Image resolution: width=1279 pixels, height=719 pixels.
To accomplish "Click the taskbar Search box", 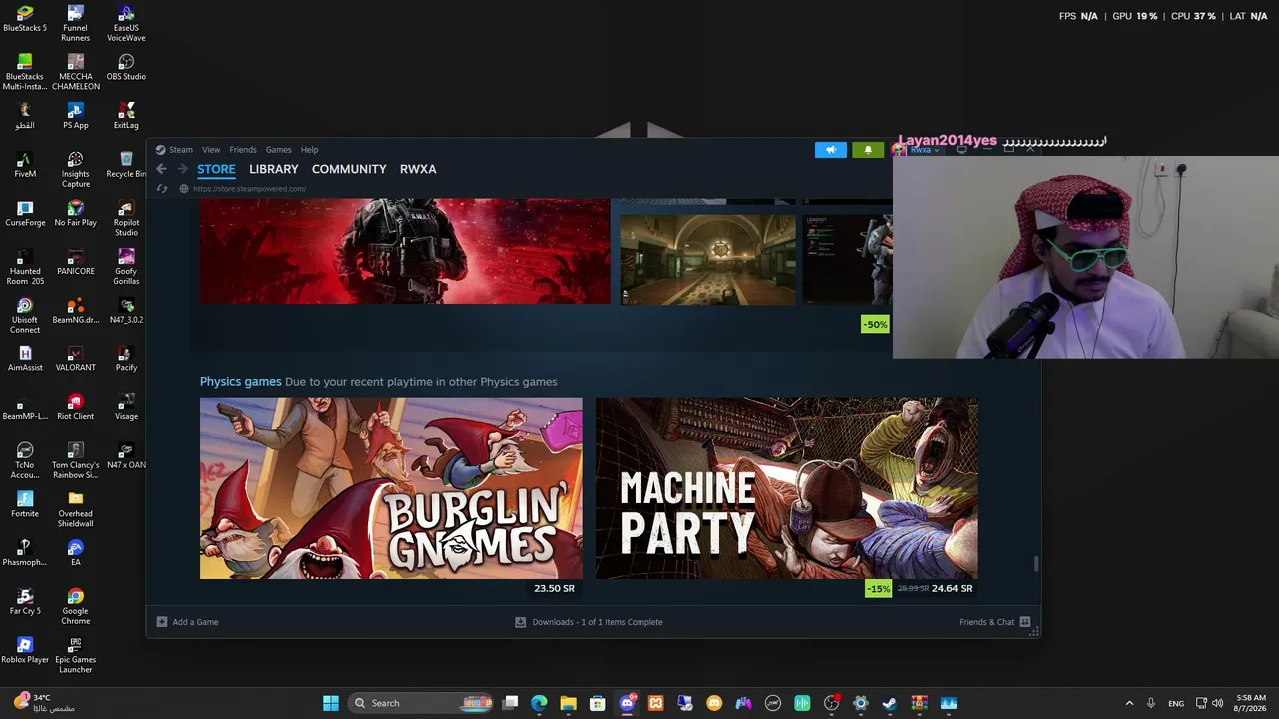I will pos(421,703).
